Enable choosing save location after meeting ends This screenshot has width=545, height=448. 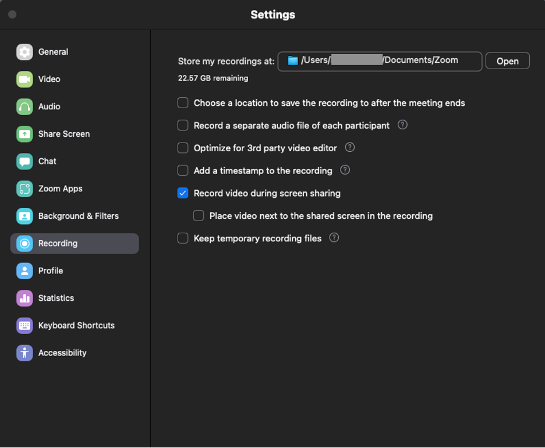click(183, 103)
